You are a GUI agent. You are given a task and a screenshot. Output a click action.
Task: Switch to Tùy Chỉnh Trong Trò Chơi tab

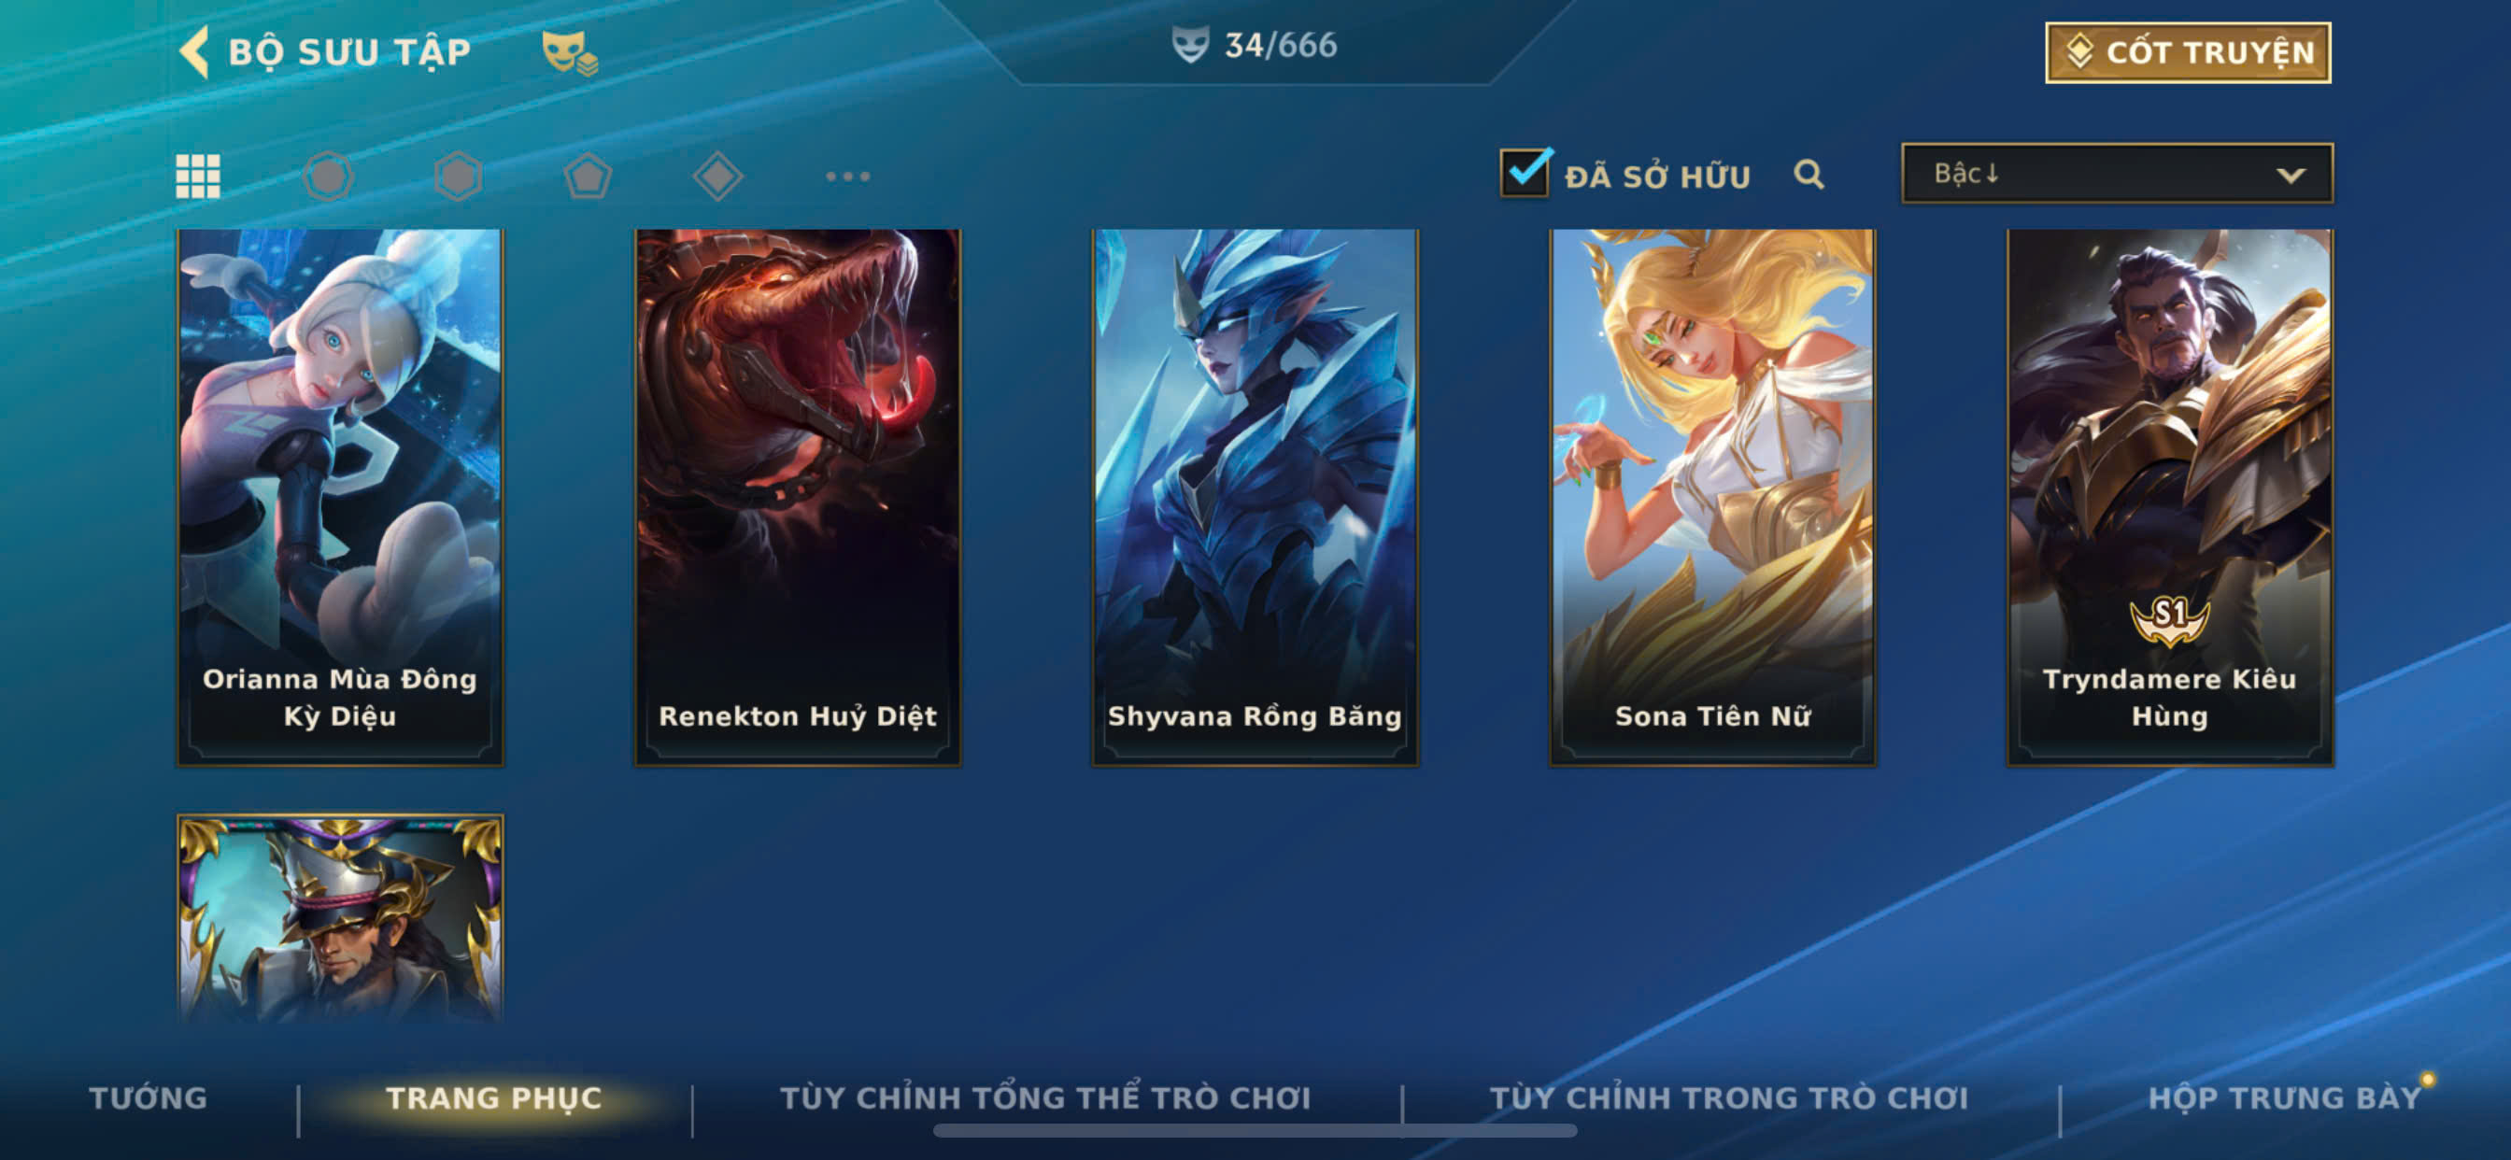1729,1097
